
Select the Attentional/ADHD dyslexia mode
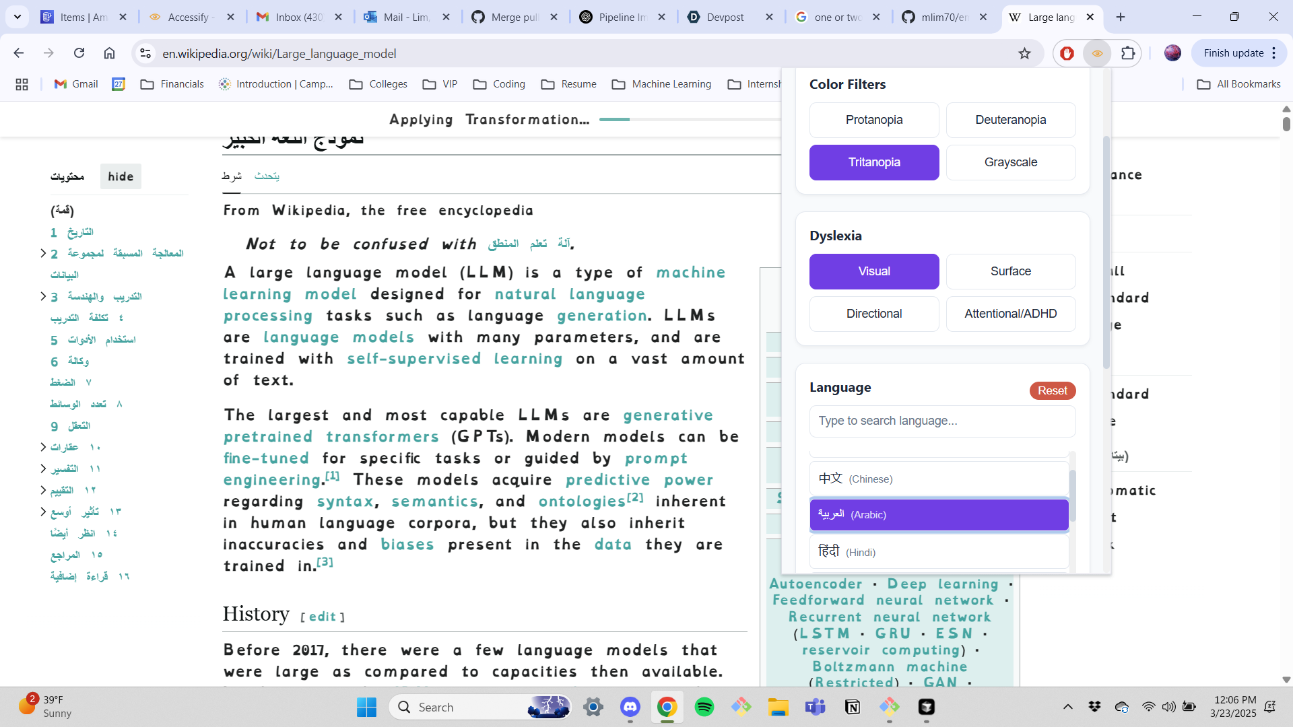pyautogui.click(x=1010, y=314)
